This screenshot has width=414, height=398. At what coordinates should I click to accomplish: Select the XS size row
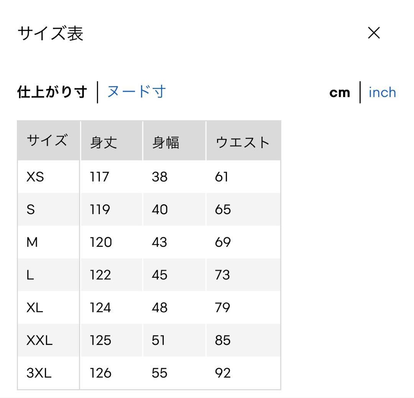(149, 177)
